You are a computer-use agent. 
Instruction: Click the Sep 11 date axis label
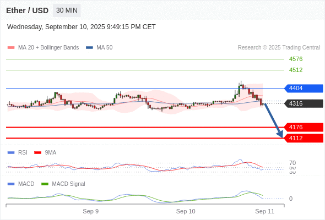pos(265,211)
